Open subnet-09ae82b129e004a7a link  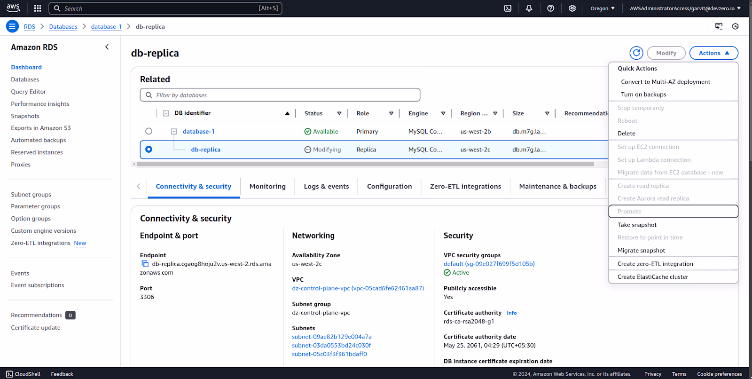[331, 337]
